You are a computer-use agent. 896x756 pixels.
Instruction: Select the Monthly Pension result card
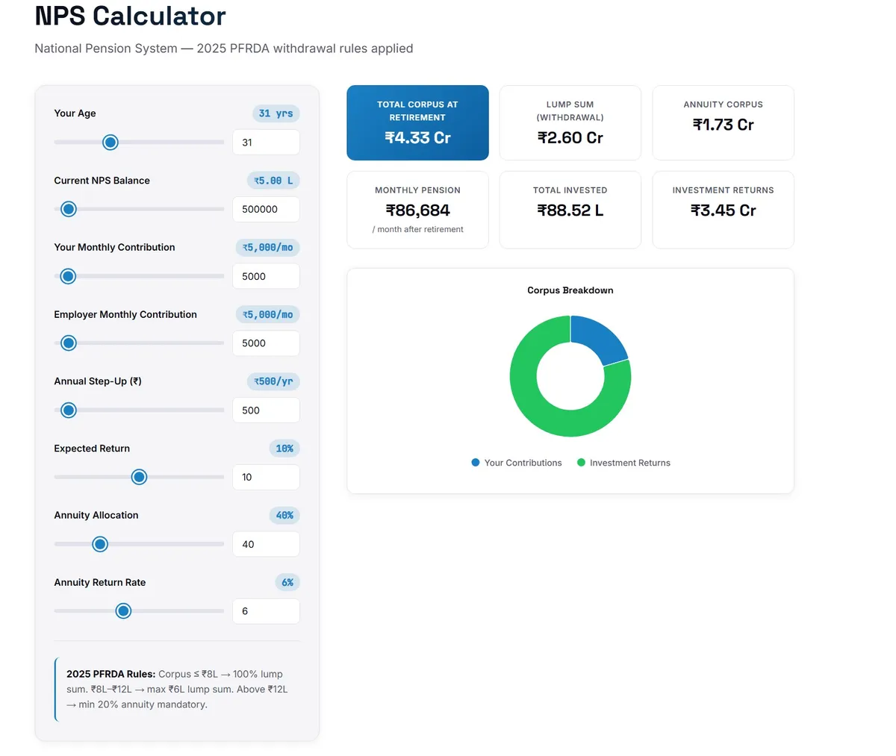[417, 210]
